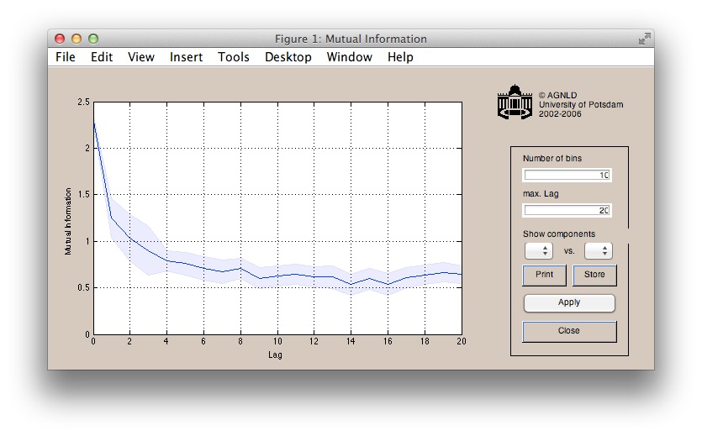Click the max. Lag input field
The height and width of the screenshot is (436, 702).
click(567, 211)
